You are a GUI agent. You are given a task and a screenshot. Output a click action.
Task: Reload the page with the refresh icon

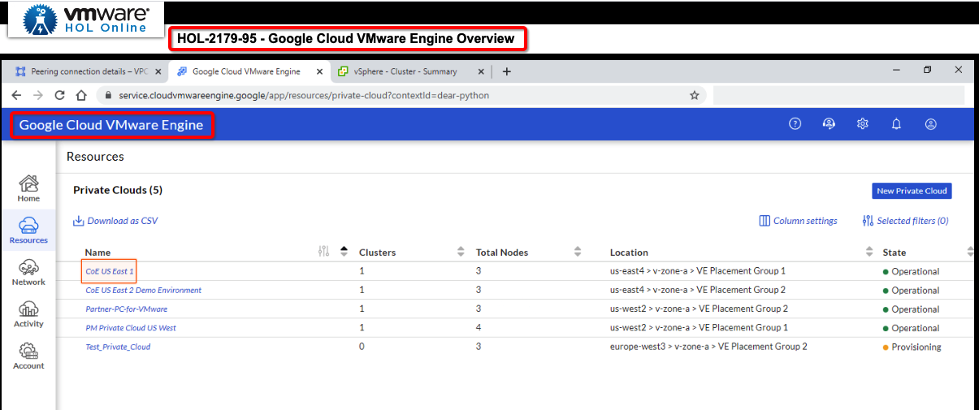(x=59, y=95)
